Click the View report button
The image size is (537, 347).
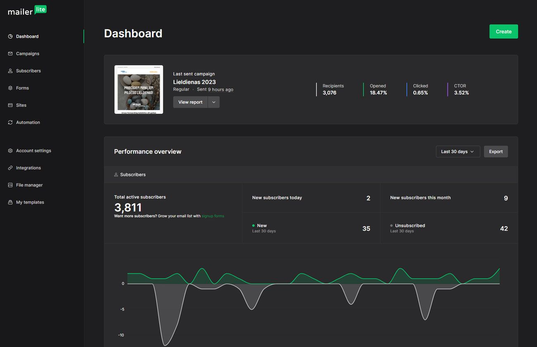190,102
